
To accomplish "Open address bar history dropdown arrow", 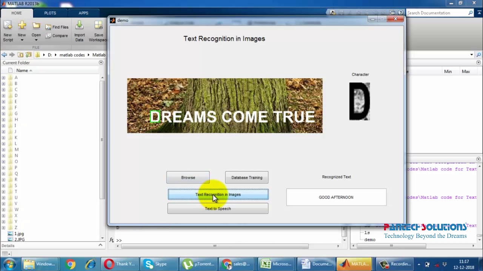I will 472,55.
